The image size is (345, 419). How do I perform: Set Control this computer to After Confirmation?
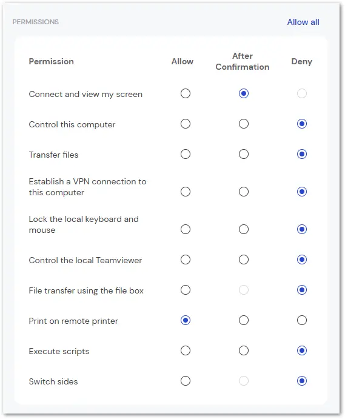(244, 124)
